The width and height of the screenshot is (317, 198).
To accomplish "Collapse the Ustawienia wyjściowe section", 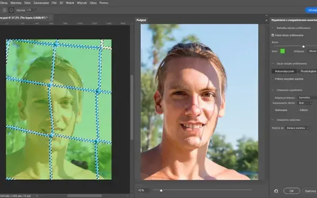I will (x=273, y=120).
